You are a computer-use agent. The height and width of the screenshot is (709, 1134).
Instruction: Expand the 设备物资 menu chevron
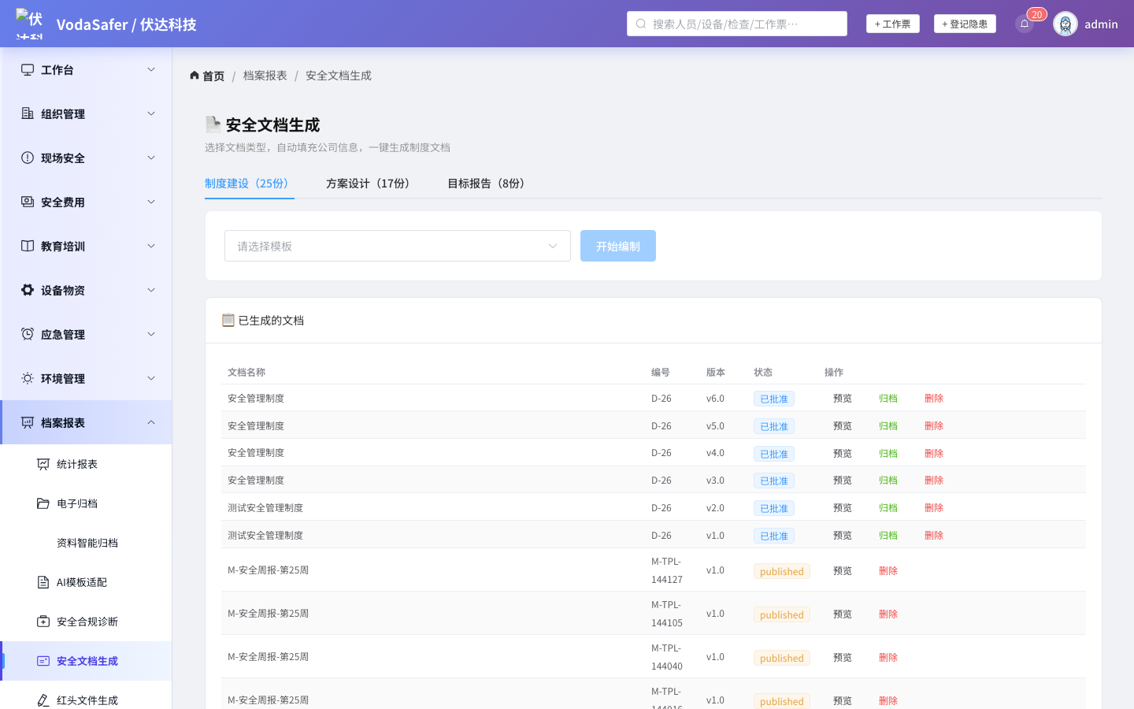click(x=151, y=290)
